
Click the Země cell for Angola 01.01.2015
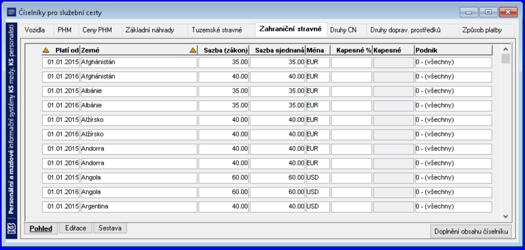(x=138, y=177)
